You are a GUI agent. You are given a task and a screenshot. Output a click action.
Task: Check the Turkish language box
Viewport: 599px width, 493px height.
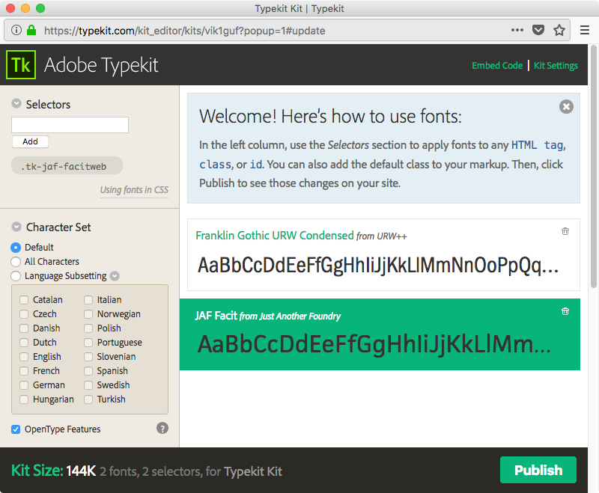point(88,399)
